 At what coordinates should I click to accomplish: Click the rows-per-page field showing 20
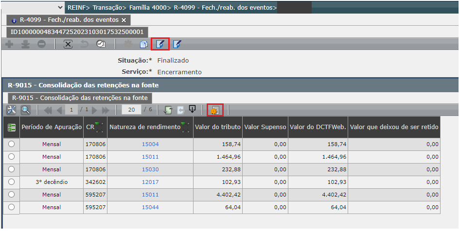[131, 110]
